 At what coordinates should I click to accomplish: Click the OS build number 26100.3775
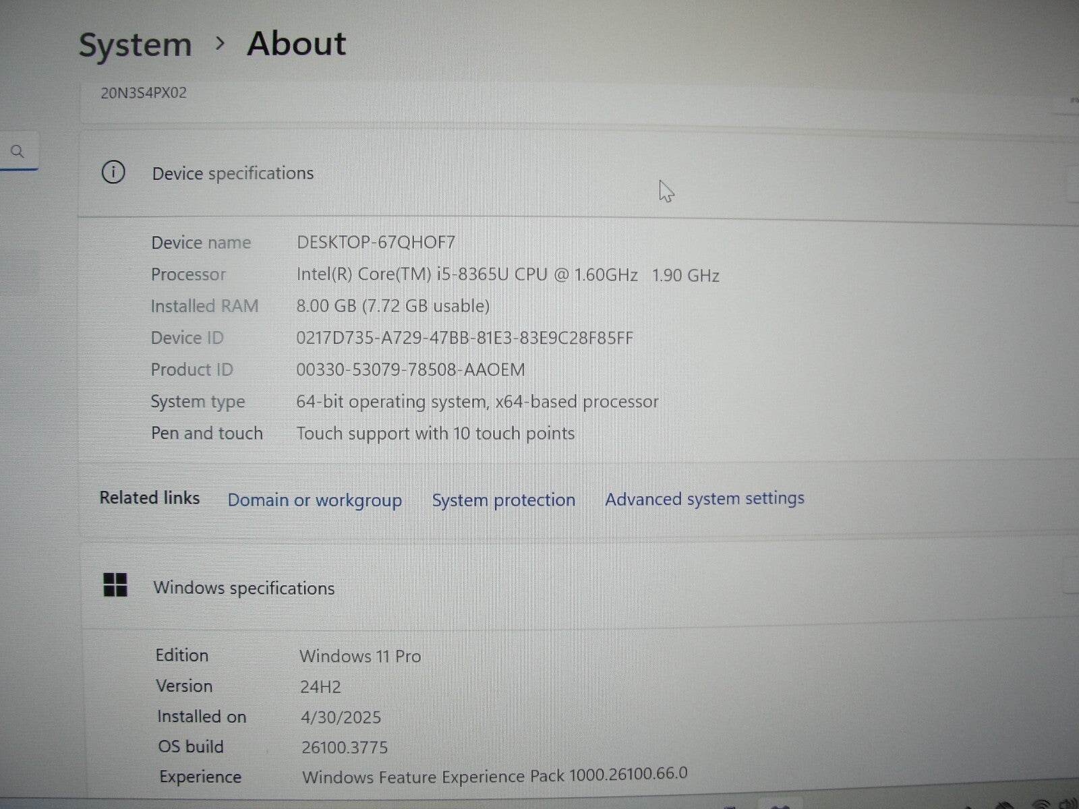coord(345,747)
